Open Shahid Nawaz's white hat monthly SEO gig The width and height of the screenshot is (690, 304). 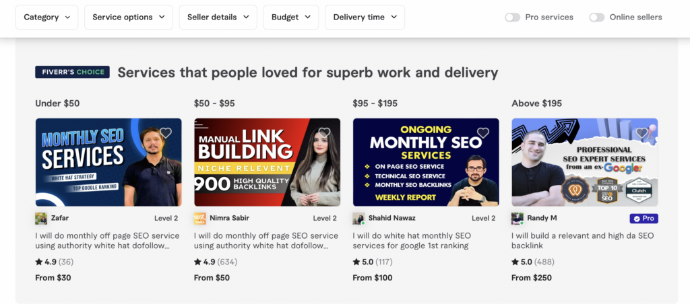[x=412, y=241]
